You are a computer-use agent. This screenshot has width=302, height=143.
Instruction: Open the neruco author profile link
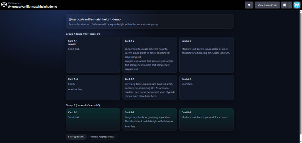(x=15, y=3)
